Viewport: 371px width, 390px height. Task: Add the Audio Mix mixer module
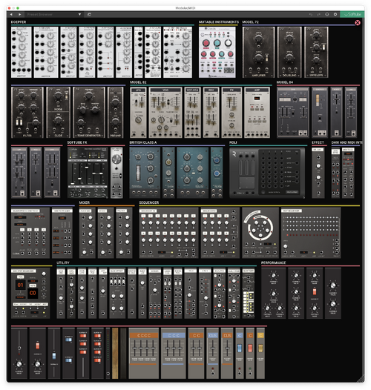[87, 233]
